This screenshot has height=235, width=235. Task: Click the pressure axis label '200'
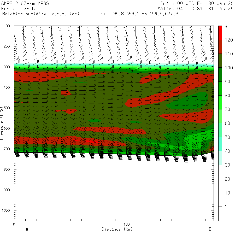(x=7, y=46)
